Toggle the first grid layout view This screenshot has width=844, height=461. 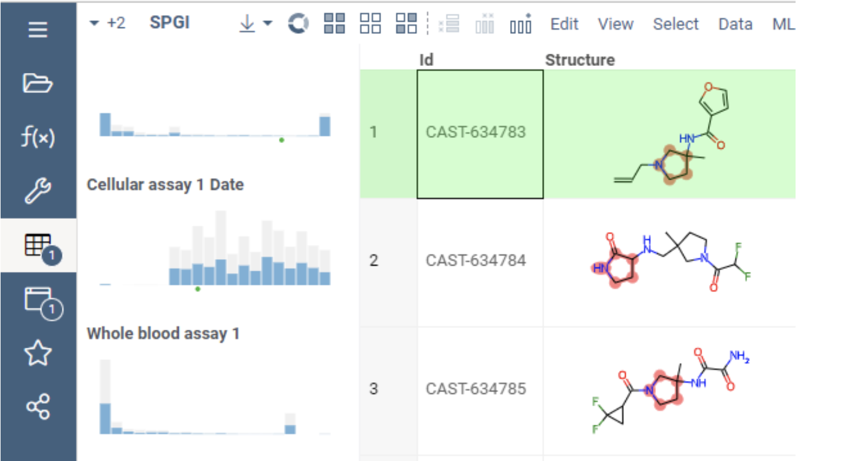coord(336,23)
